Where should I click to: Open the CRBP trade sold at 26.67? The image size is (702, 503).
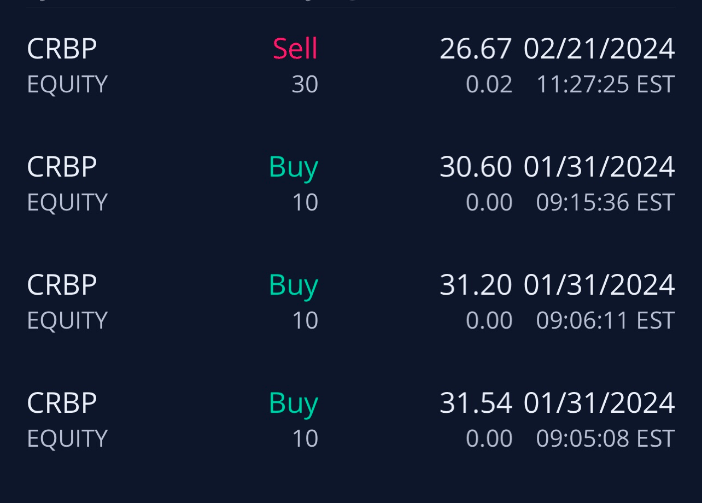click(62, 49)
